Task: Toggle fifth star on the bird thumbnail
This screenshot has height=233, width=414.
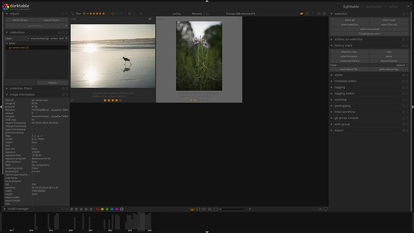Action: (x=121, y=100)
